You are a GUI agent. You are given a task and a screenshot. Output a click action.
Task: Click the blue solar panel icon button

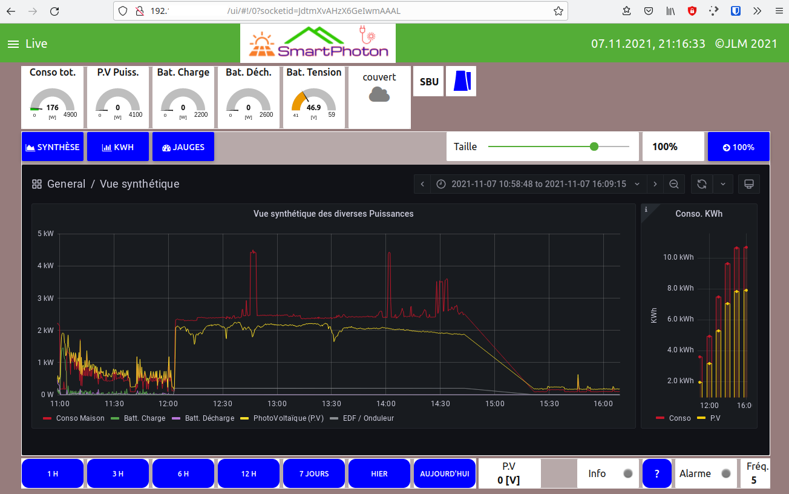(461, 81)
